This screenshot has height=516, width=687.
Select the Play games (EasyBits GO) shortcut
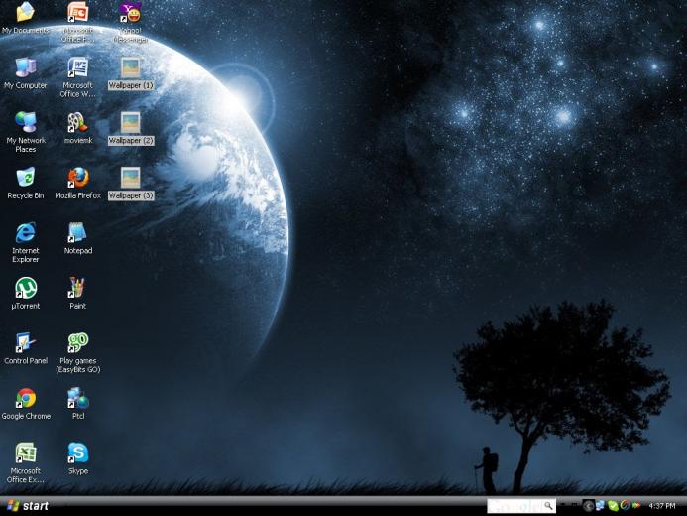pyautogui.click(x=78, y=353)
